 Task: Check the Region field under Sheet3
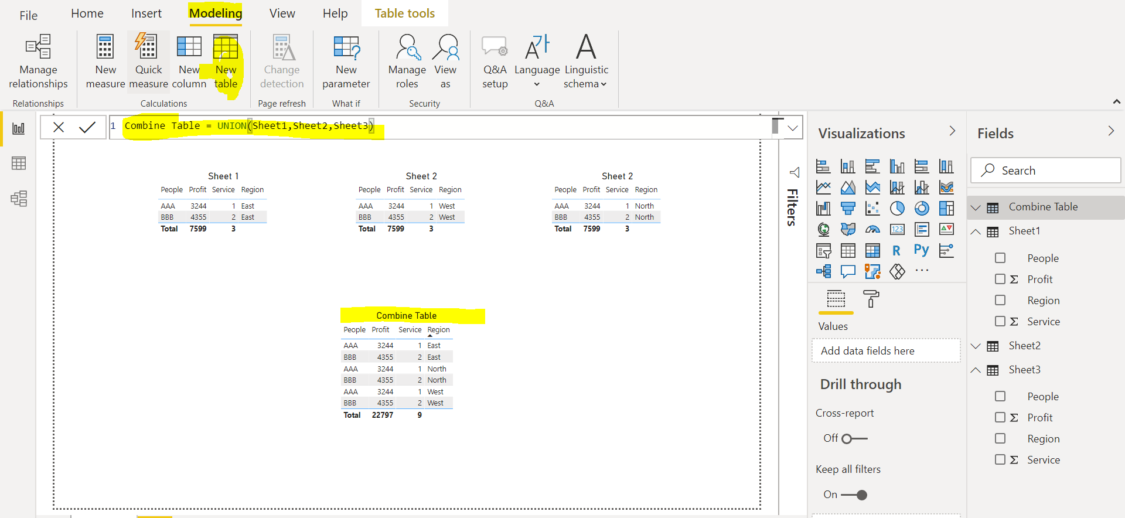1000,438
